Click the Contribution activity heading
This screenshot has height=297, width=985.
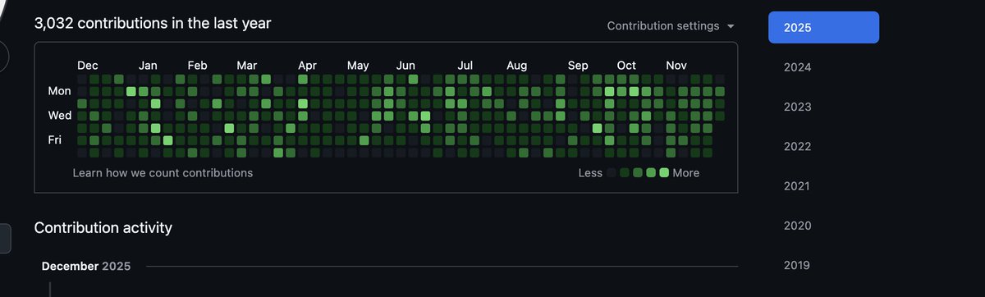coord(103,227)
